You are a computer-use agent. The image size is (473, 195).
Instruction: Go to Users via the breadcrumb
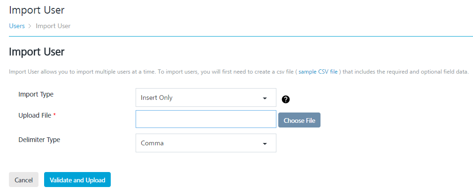click(x=17, y=26)
